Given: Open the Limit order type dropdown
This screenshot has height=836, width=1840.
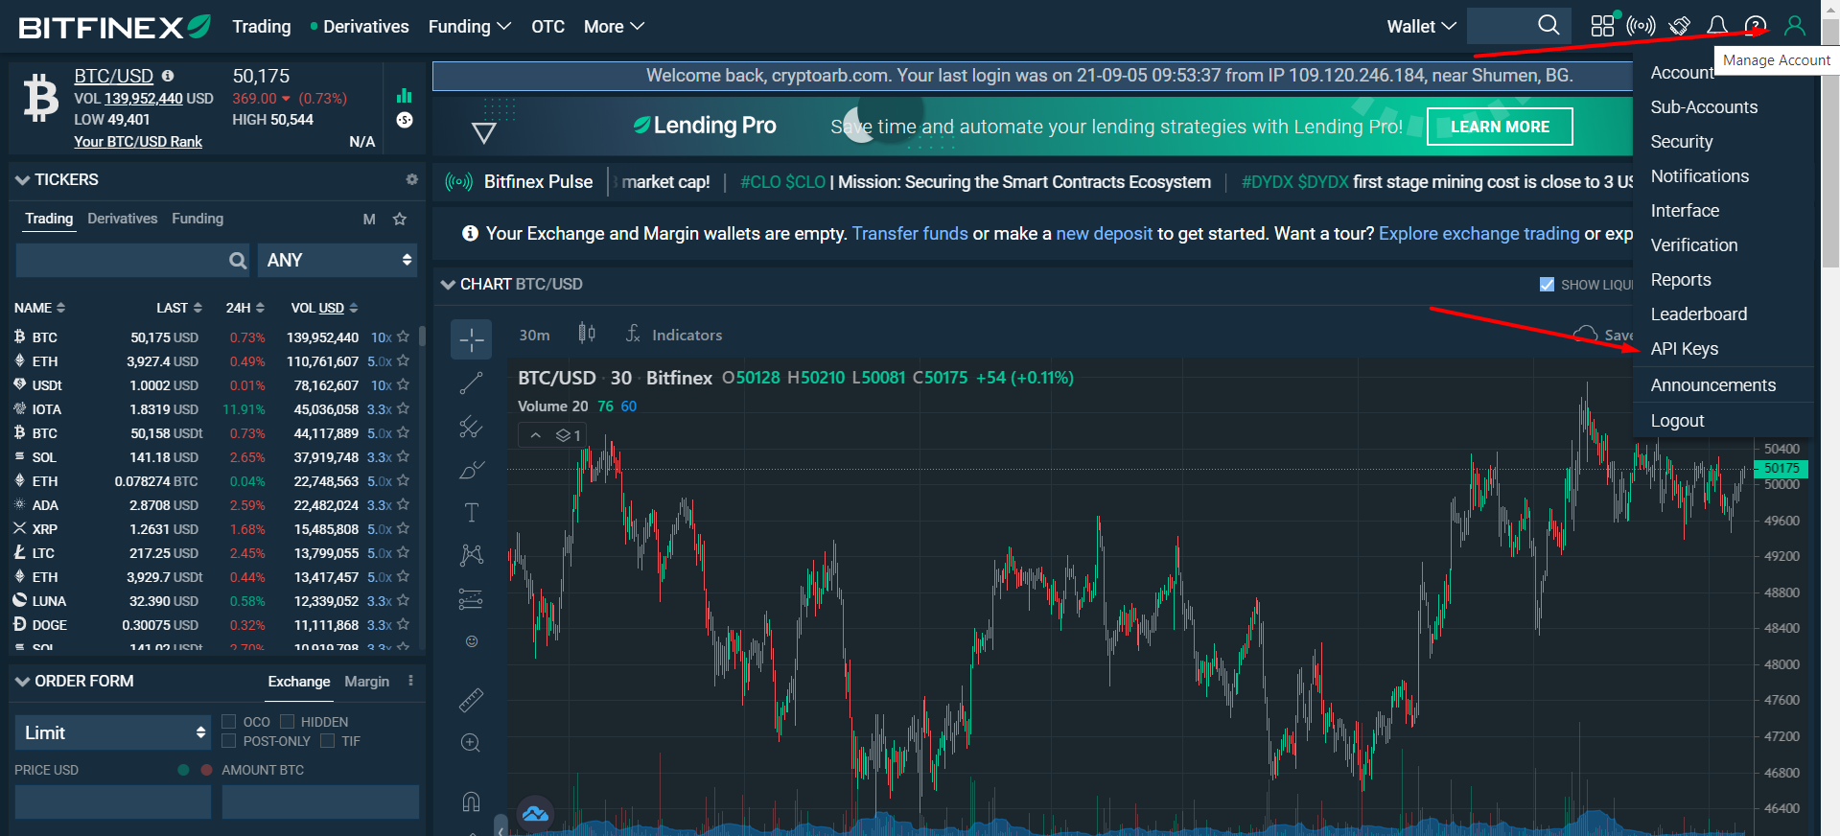Looking at the screenshot, I should (113, 732).
